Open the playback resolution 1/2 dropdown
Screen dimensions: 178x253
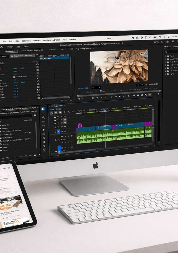(x=140, y=85)
